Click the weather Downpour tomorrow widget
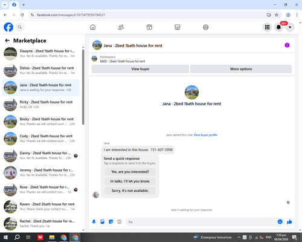The height and width of the screenshot is (242, 302). click(213, 237)
